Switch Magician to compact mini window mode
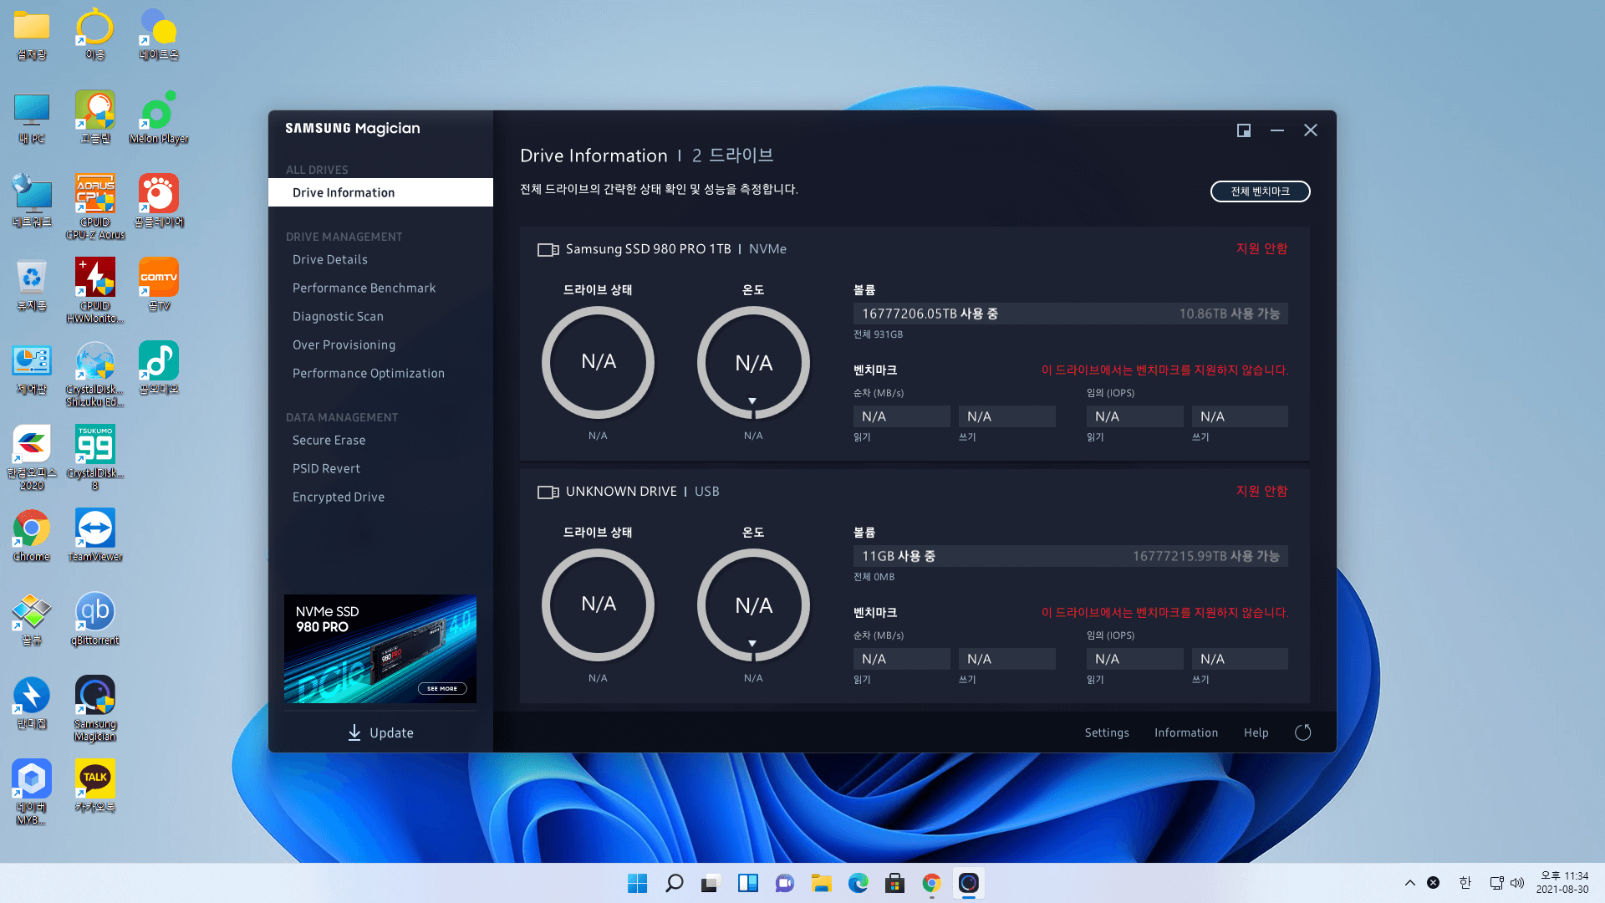 tap(1244, 130)
